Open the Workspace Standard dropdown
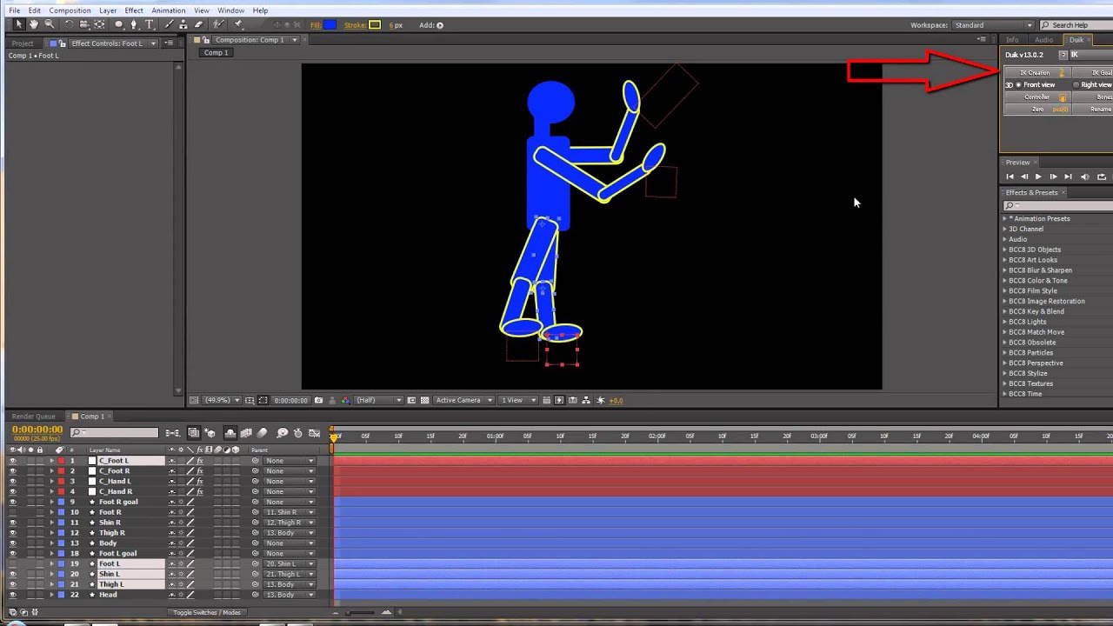The height and width of the screenshot is (626, 1113). click(994, 25)
